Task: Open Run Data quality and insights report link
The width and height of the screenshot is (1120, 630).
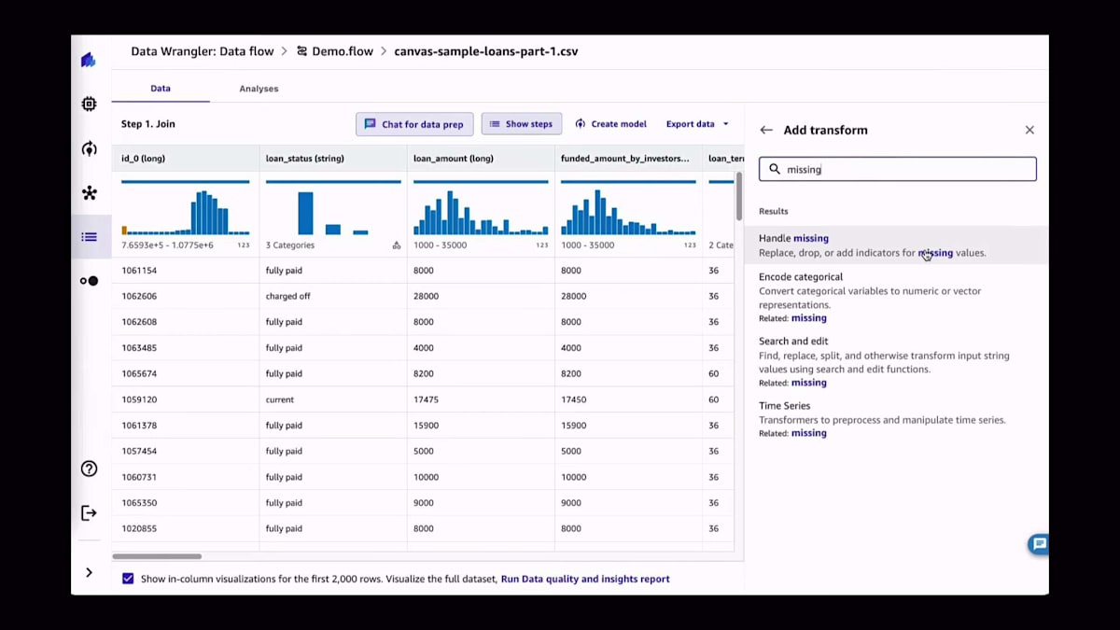Action: point(585,579)
